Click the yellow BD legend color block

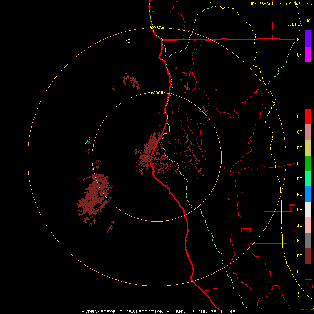(x=308, y=148)
